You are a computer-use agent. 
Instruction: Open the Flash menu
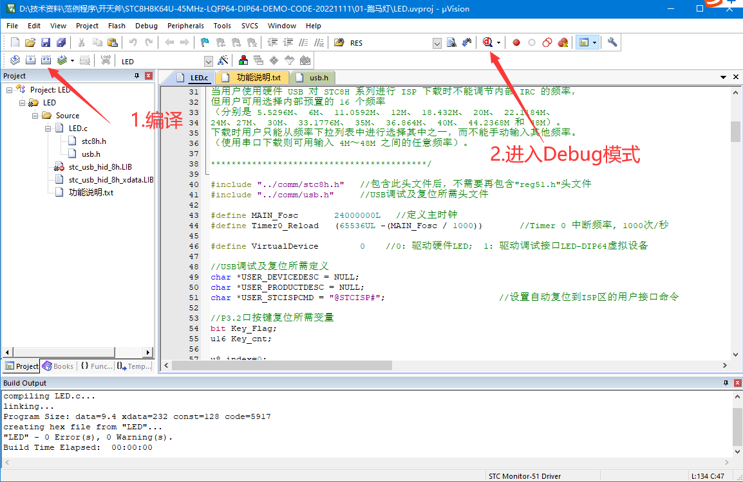point(117,26)
